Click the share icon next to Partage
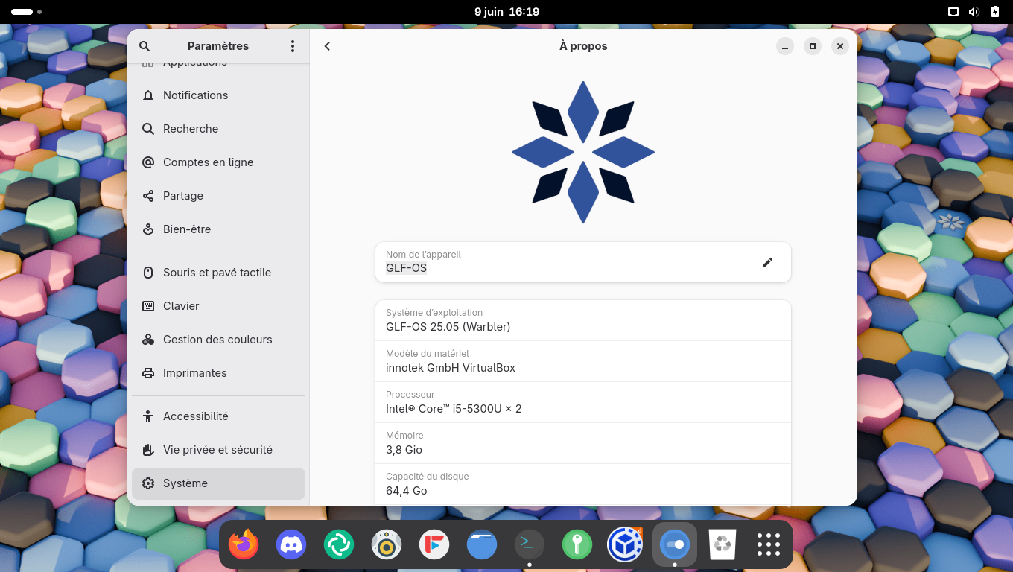Screen dimensions: 1013x572 [x=148, y=196]
